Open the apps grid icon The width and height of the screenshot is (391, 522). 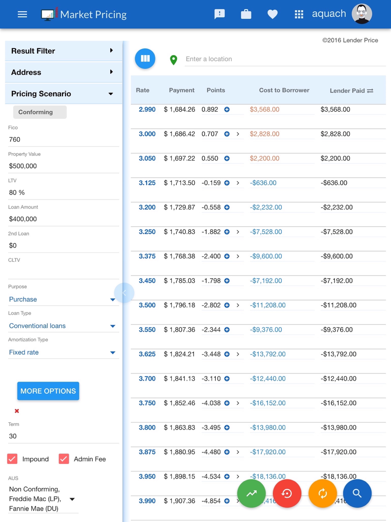pos(299,14)
